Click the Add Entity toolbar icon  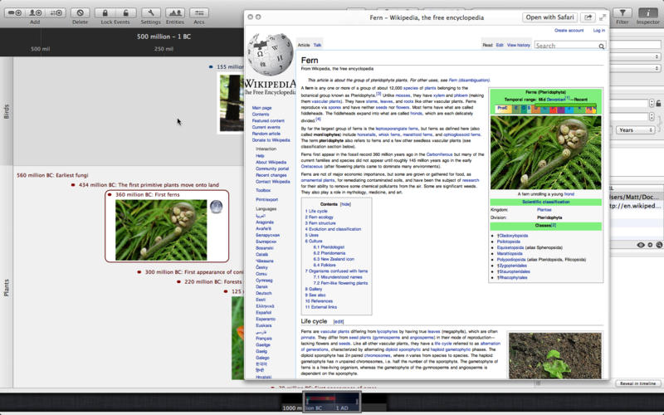(x=35, y=13)
